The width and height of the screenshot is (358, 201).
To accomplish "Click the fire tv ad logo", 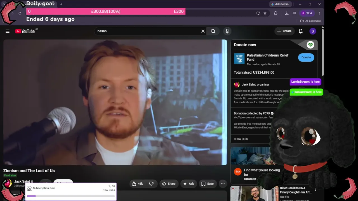I will pyautogui.click(x=238, y=172).
